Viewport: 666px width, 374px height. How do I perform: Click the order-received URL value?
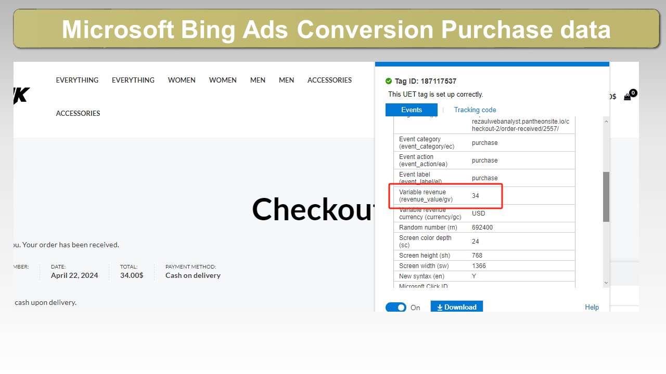pos(520,125)
